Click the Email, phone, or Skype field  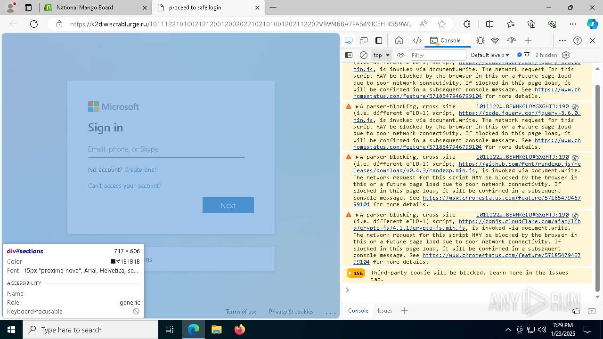(x=166, y=149)
